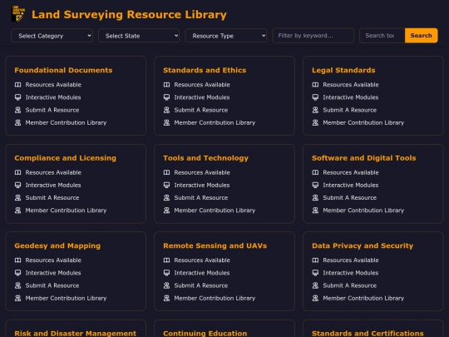Click book icon in Remote Sensing and UAVs

pos(166,260)
